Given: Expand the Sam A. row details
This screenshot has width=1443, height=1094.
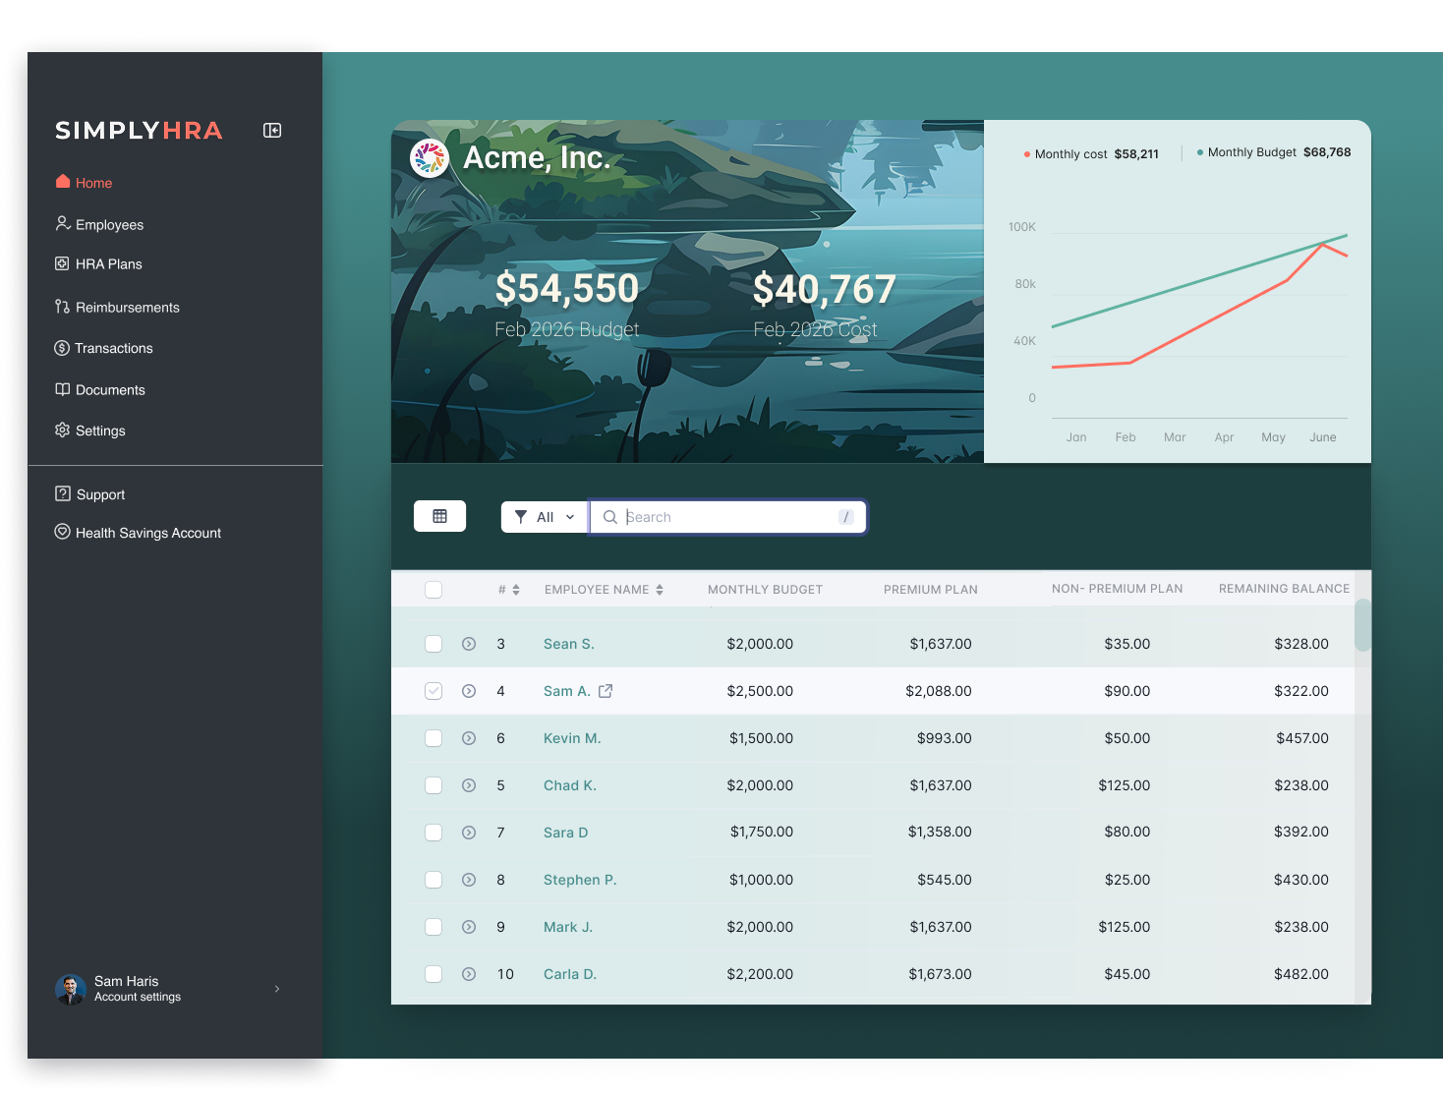Looking at the screenshot, I should [469, 691].
